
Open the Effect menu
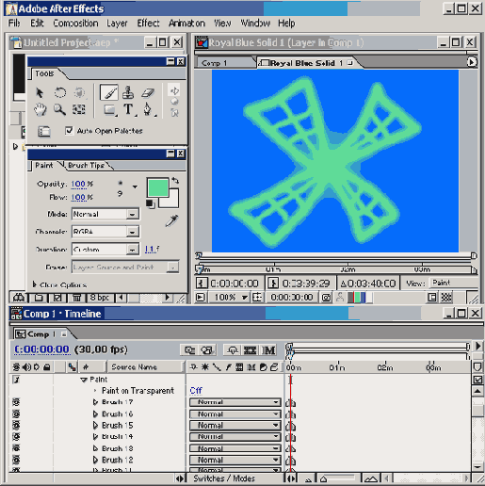[x=148, y=24]
